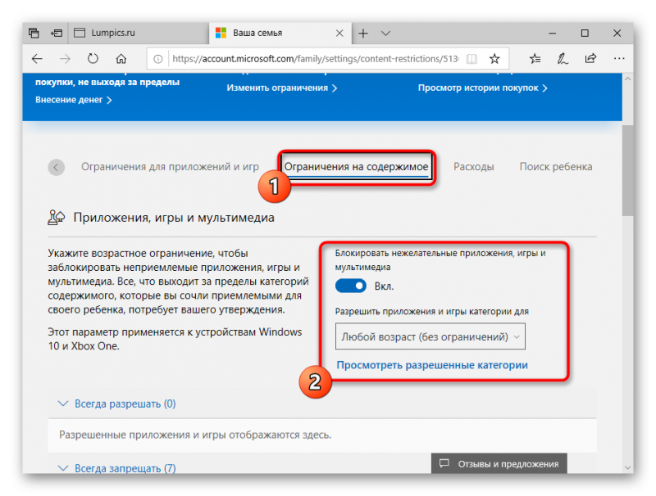The width and height of the screenshot is (656, 496).
Task: Click the Вкл. toggle label
Action: coord(384,286)
